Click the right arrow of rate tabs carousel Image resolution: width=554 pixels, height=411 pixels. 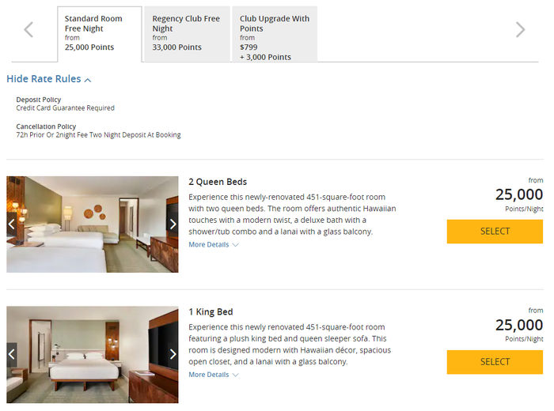[x=520, y=29]
